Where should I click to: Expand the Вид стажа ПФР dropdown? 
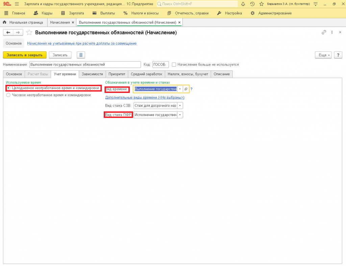(x=180, y=115)
